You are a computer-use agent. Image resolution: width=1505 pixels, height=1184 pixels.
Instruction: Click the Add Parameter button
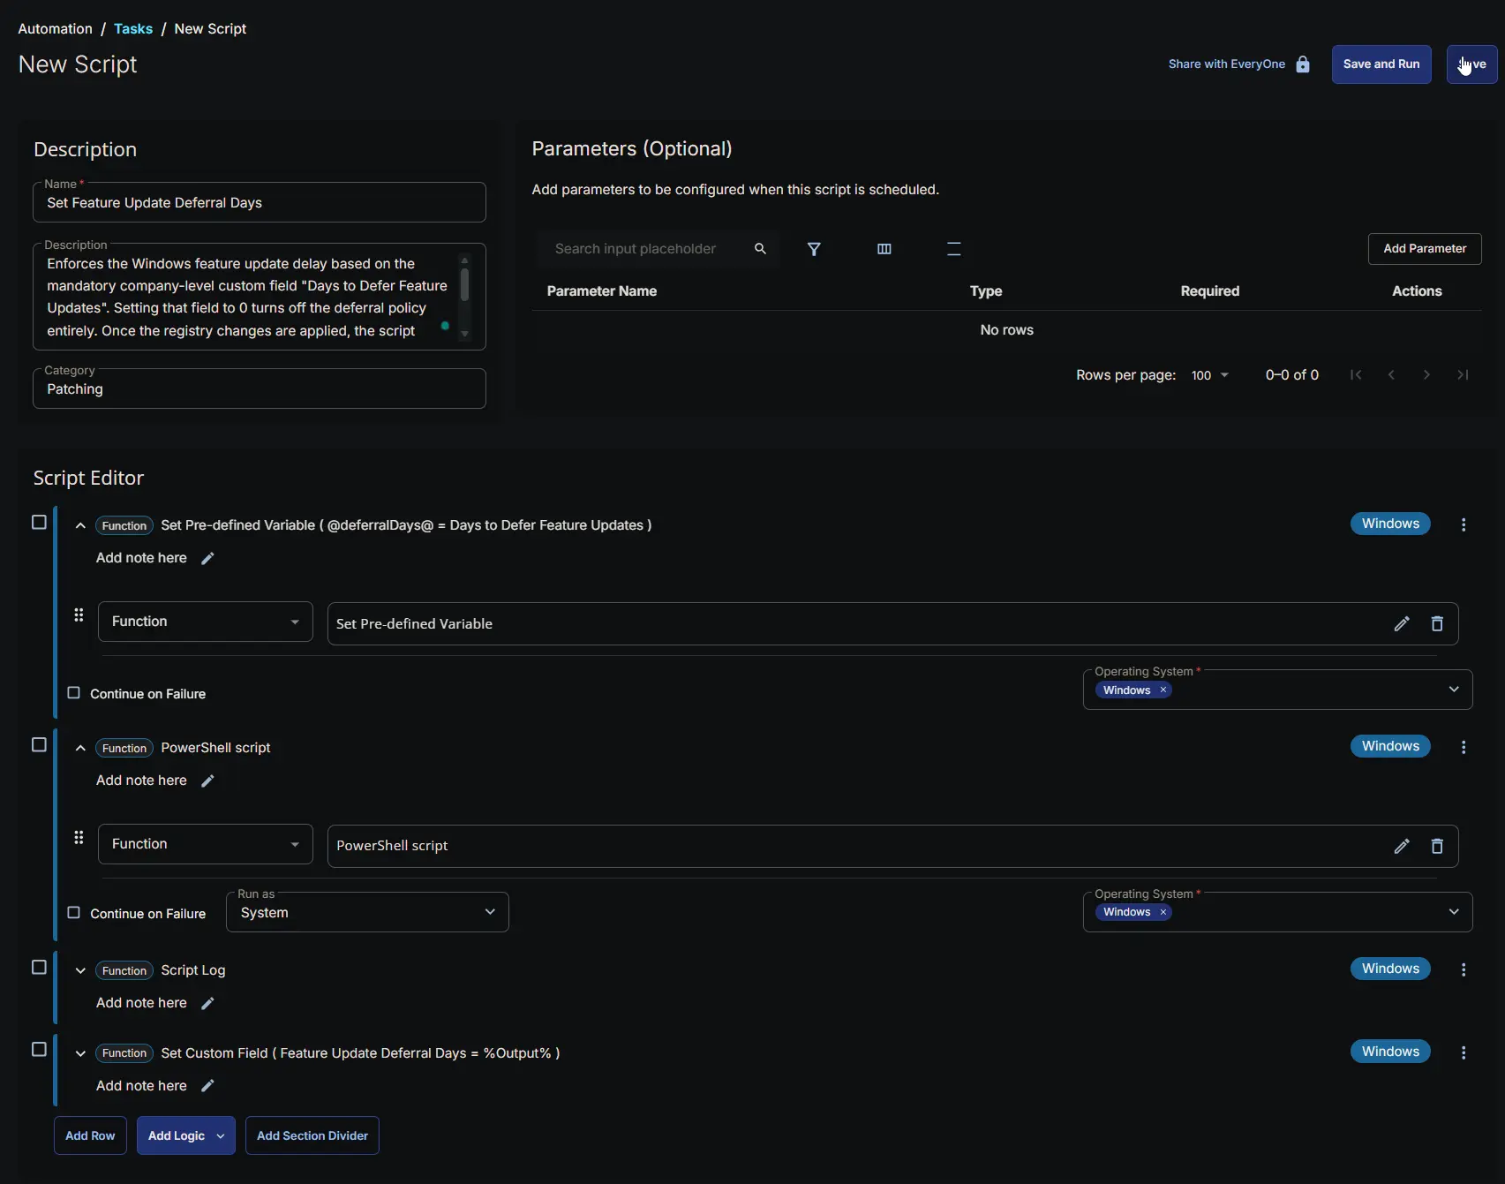tap(1424, 249)
